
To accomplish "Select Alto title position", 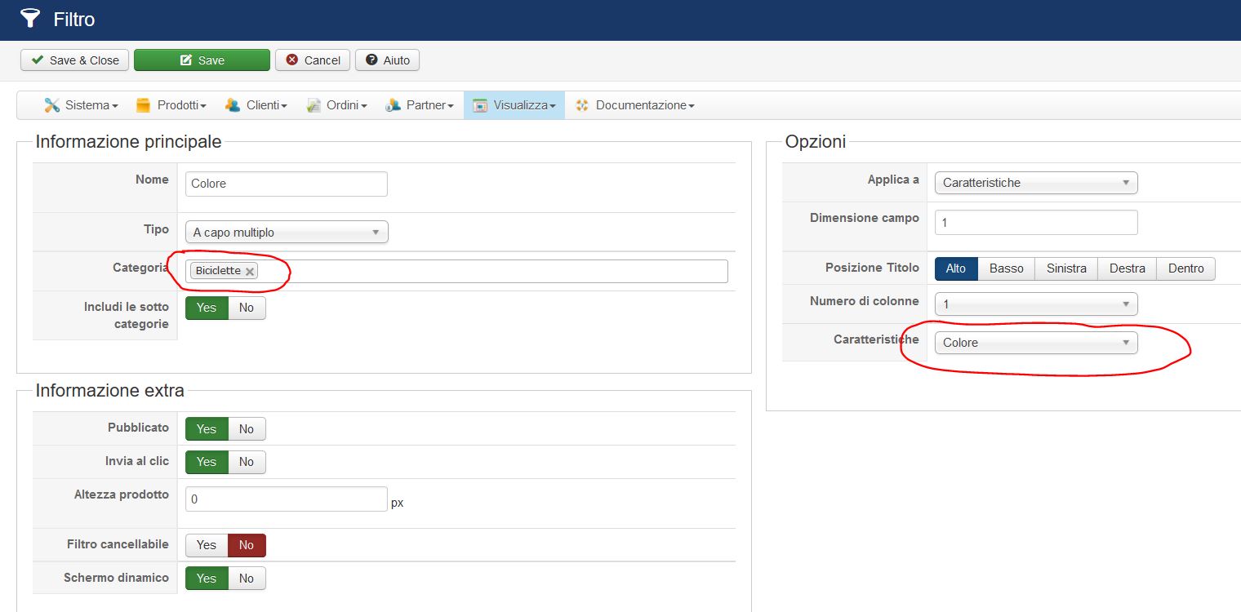I will (x=956, y=268).
